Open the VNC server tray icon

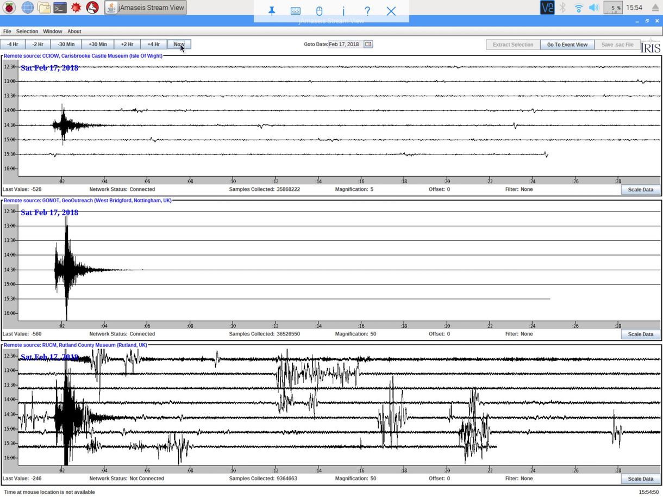click(x=547, y=8)
